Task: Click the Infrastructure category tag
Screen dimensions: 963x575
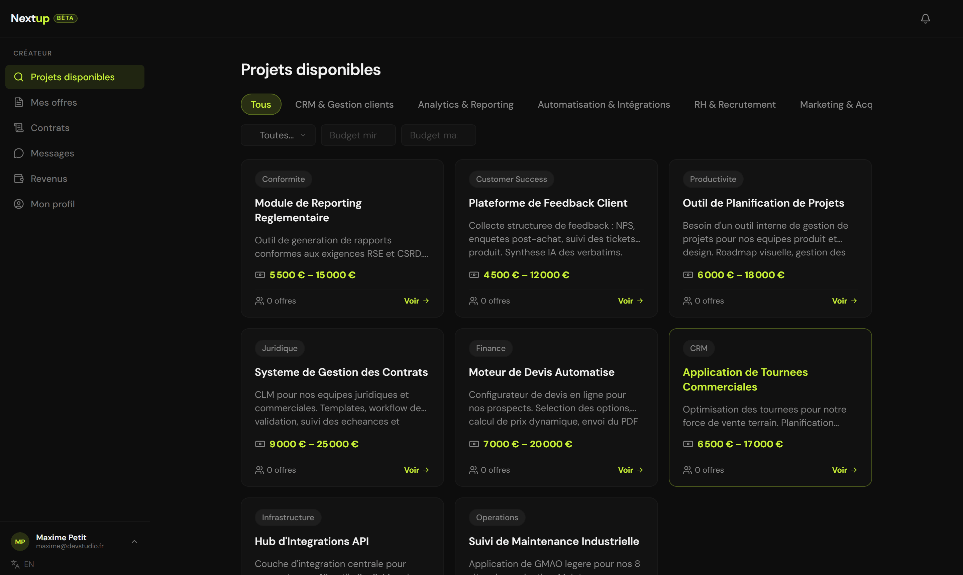Action: click(x=288, y=517)
